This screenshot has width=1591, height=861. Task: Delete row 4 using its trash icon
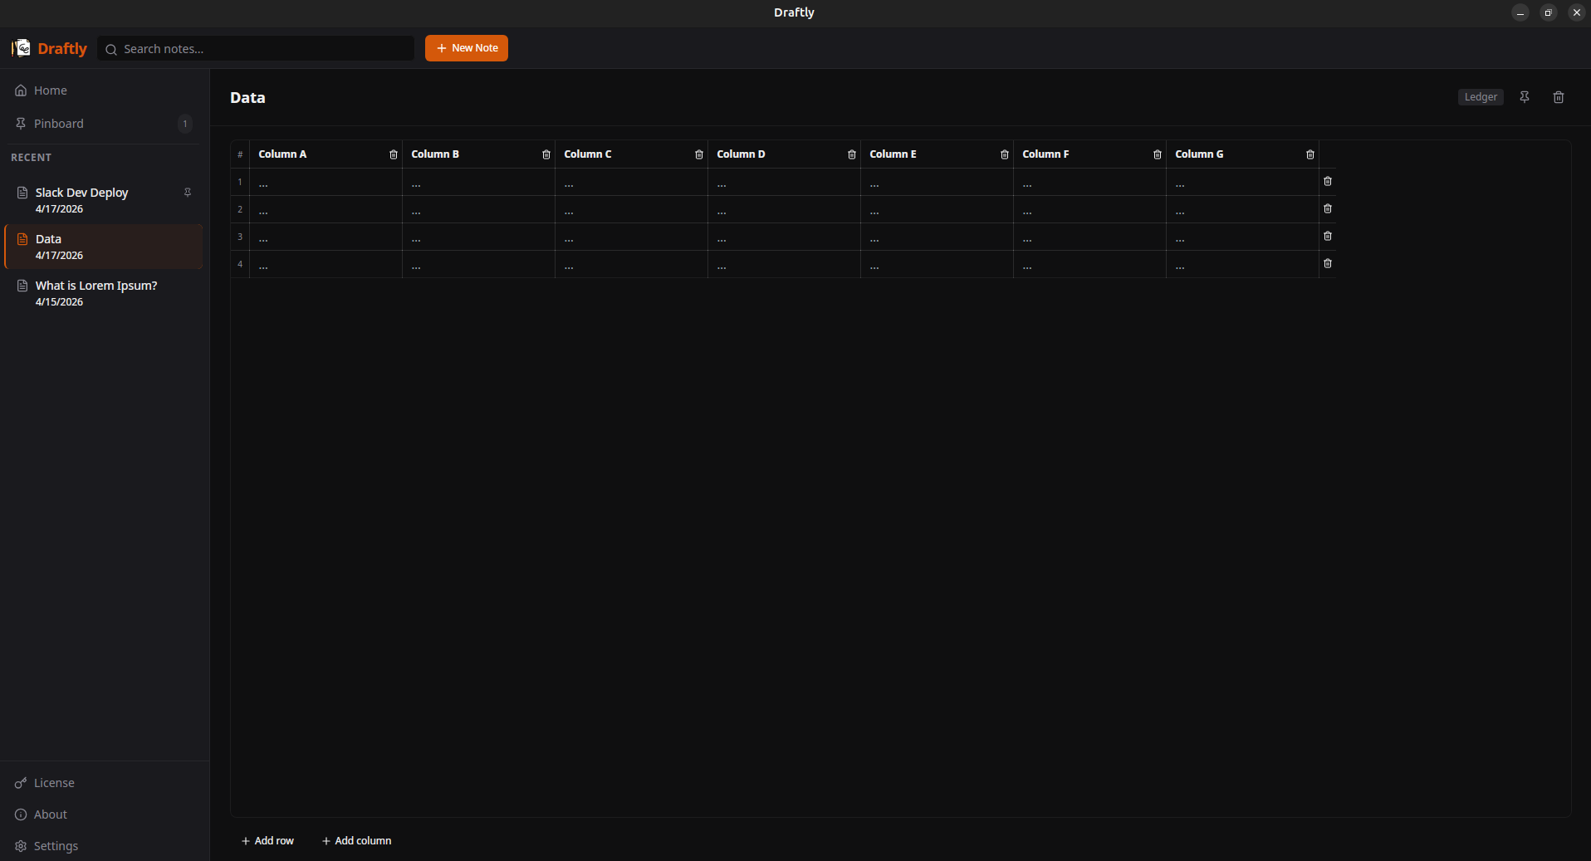point(1328,263)
